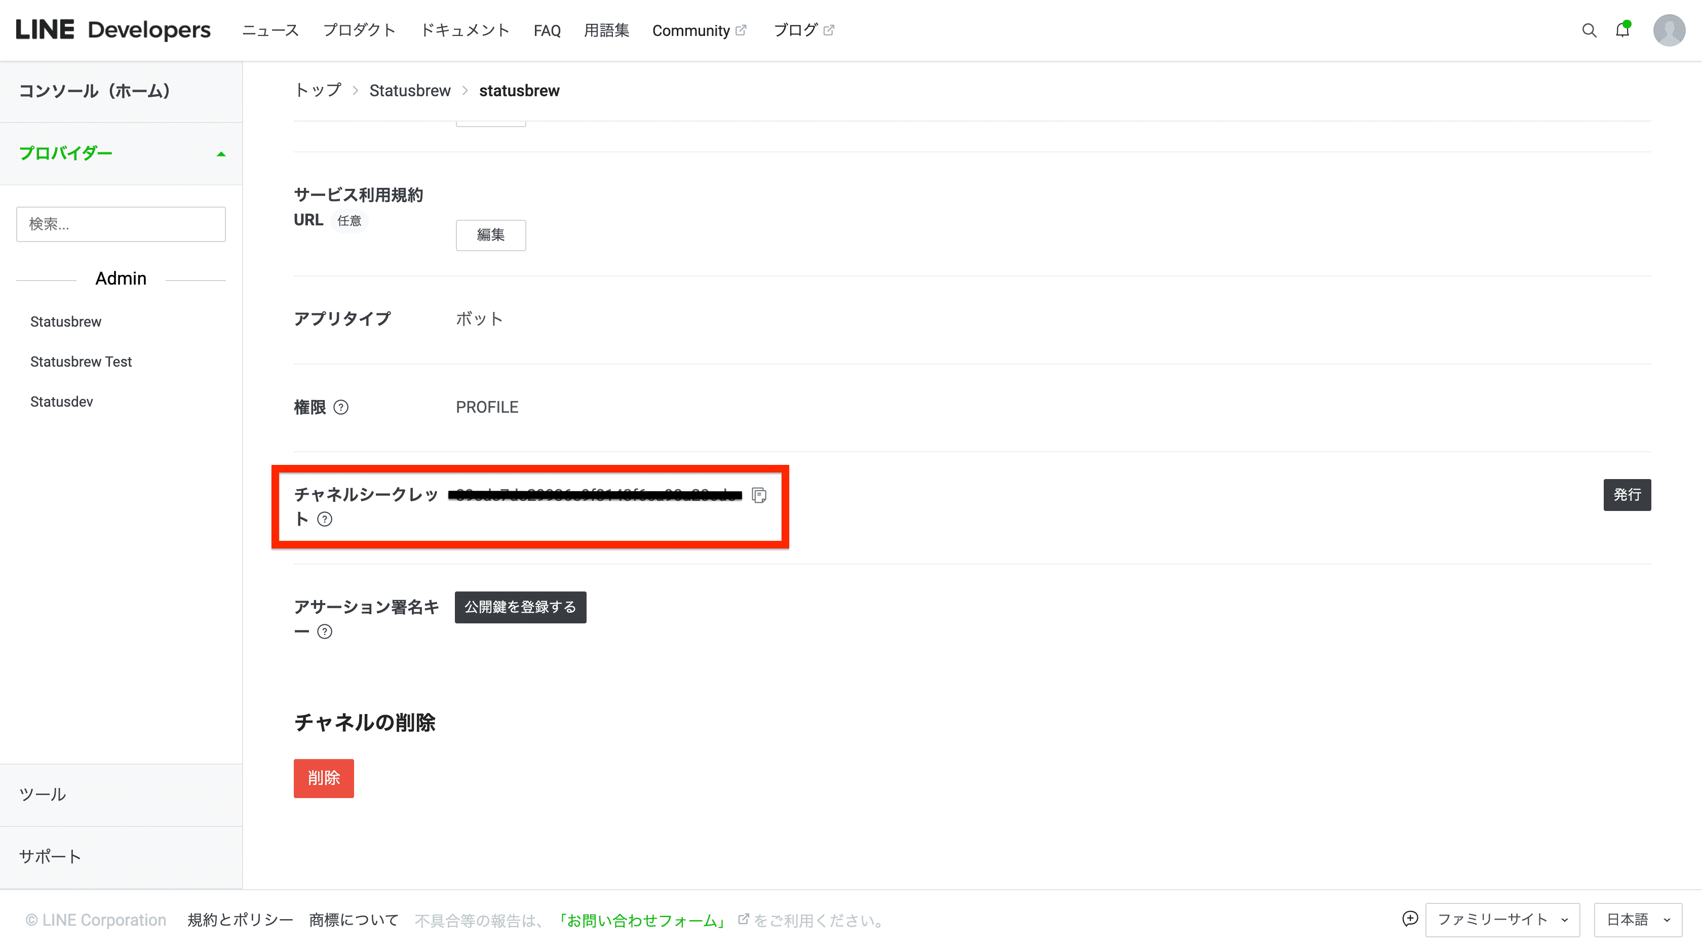Viewport: 1702px width, 950px height.
Task: Open ブログ external link
Action: coord(803,30)
